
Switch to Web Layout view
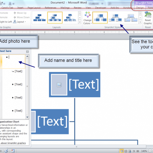click(x=130, y=151)
